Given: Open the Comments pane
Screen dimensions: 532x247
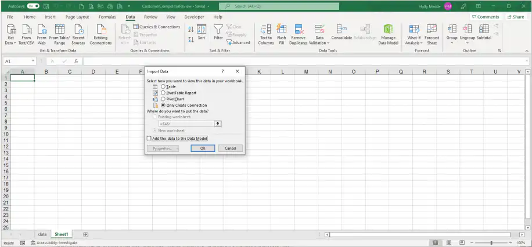Looking at the screenshot, I should point(486,17).
